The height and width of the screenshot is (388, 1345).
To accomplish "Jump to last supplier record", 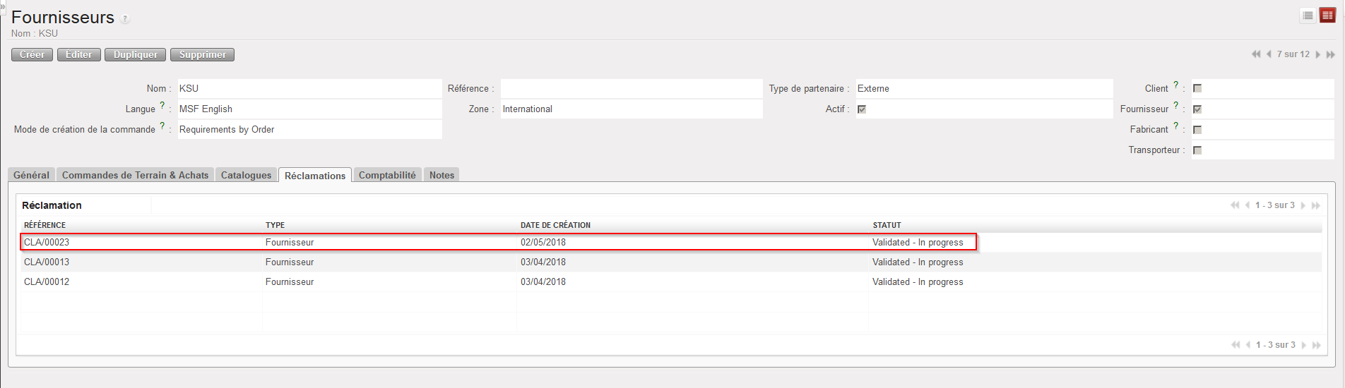I will point(1331,54).
